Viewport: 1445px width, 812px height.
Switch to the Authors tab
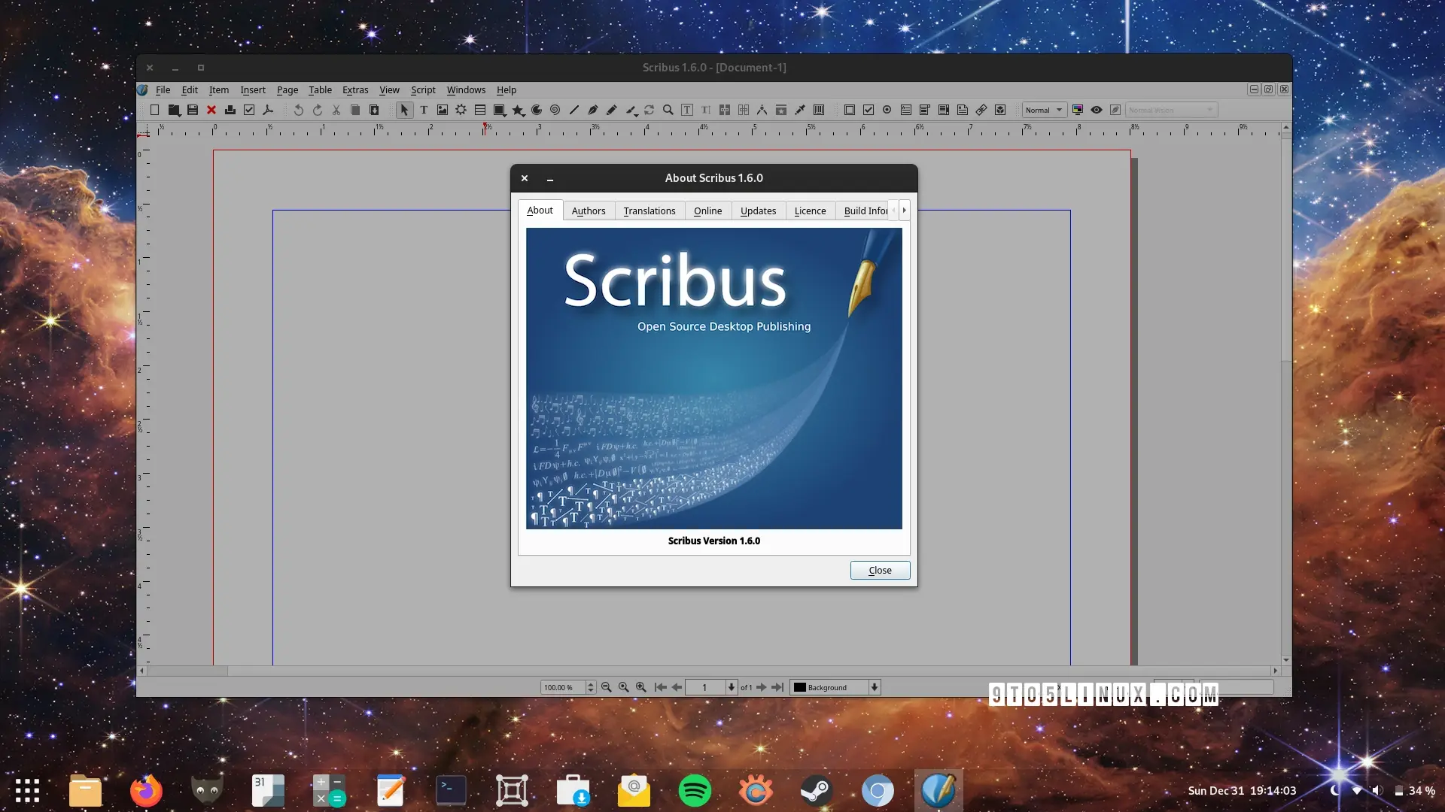pyautogui.click(x=589, y=211)
